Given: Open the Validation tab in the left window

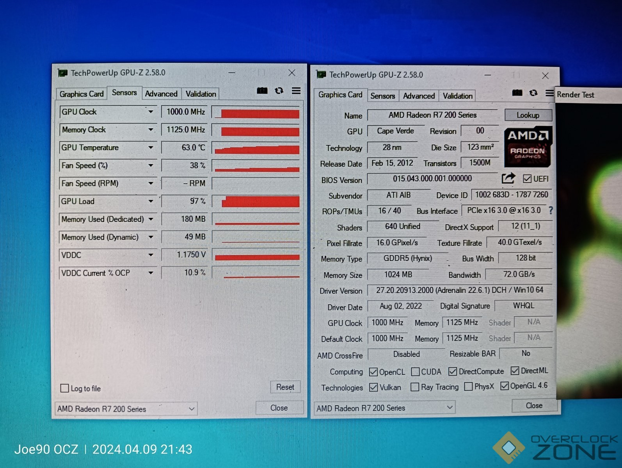Looking at the screenshot, I should tap(201, 94).
